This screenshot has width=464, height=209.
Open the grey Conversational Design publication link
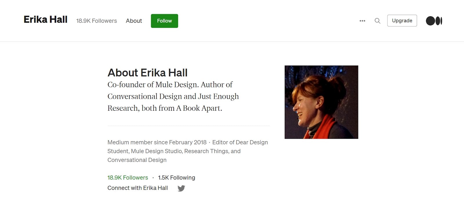pyautogui.click(x=137, y=160)
